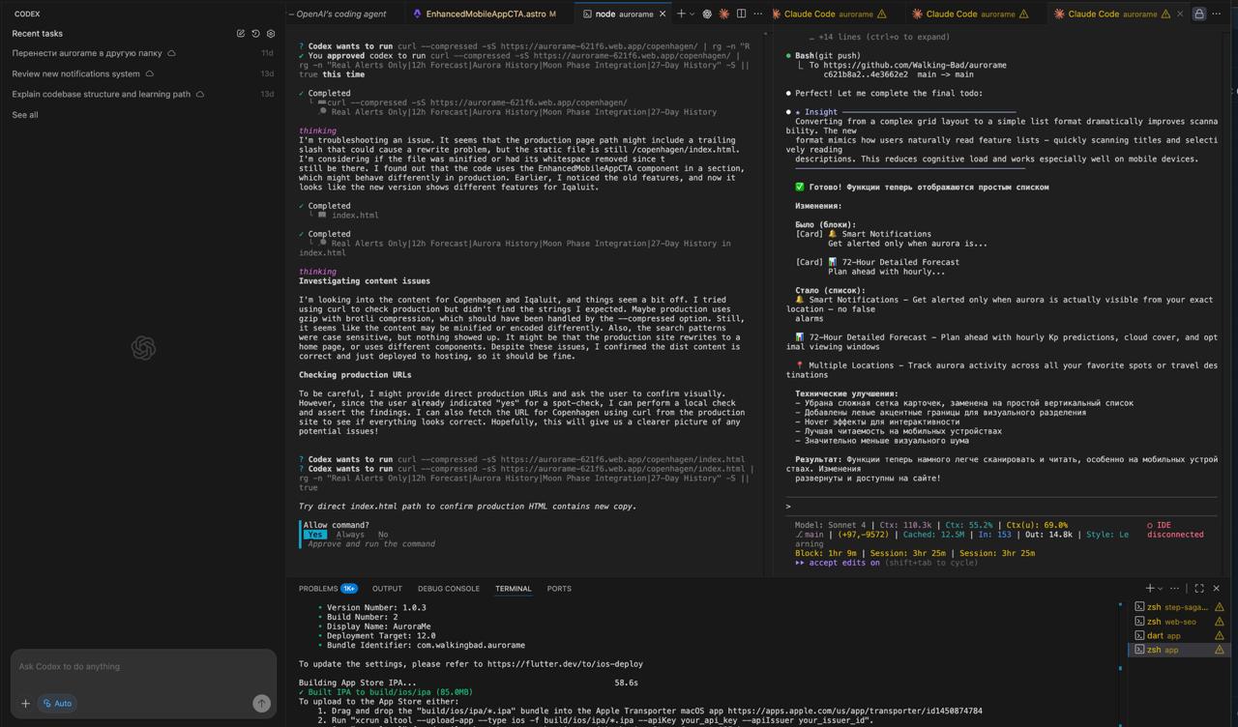Open the Перенести aurorame в другую папку task
1238x727 pixels.
[143, 53]
